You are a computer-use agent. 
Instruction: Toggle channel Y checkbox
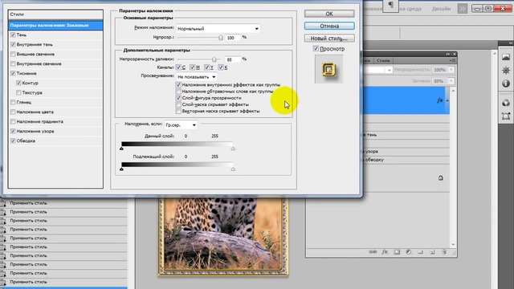point(206,67)
